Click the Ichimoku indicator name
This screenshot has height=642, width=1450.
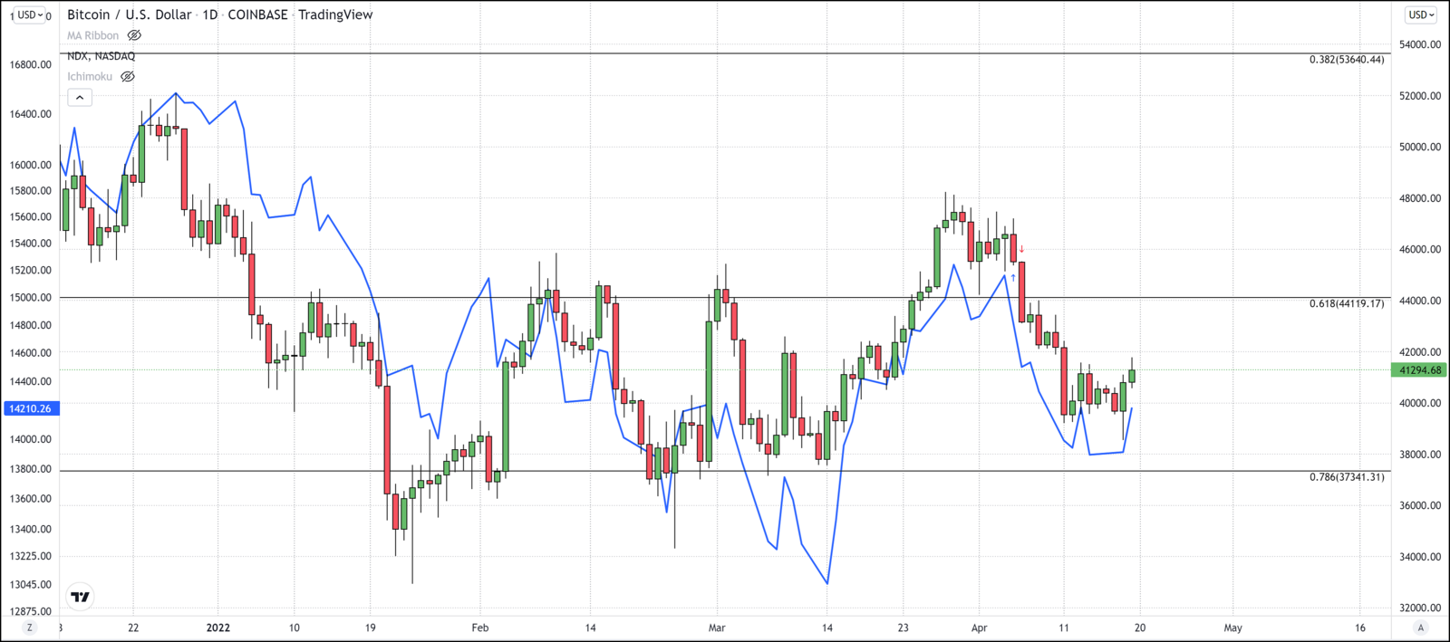click(x=90, y=77)
